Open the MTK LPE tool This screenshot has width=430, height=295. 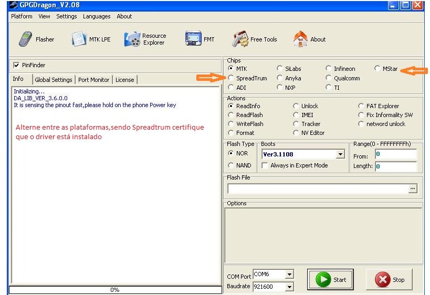coord(91,39)
